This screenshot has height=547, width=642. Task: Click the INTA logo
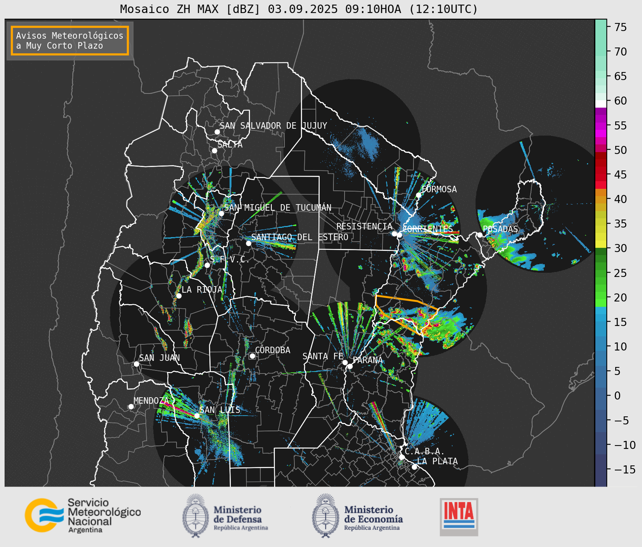[459, 517]
